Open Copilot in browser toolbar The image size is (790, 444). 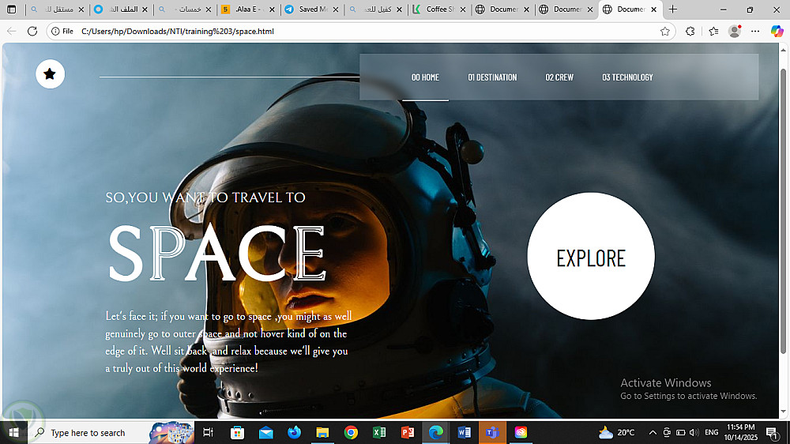(x=777, y=32)
